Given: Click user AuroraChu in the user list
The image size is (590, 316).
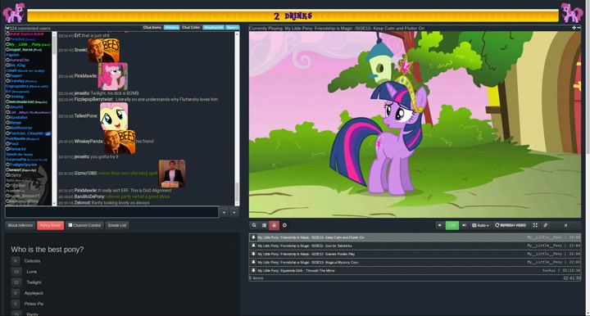Looking at the screenshot, I should coord(19,60).
